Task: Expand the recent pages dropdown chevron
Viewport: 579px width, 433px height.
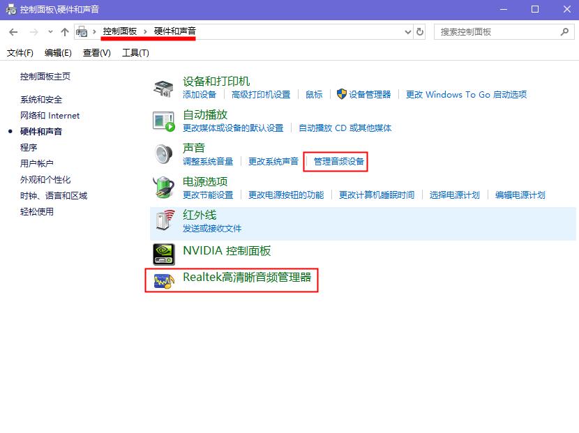Action: tap(49, 31)
